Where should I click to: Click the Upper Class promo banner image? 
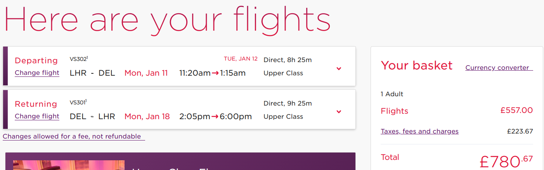(69, 165)
